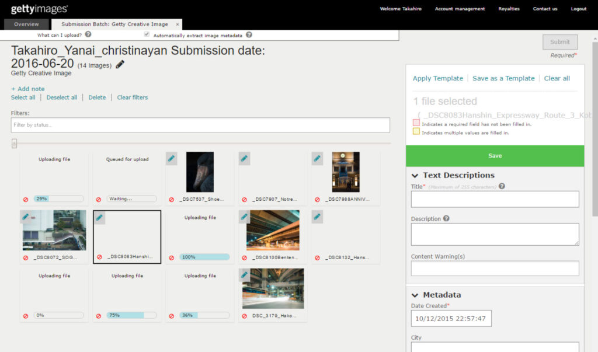Open Account management in the top menu
The image size is (598, 352).
pyautogui.click(x=459, y=9)
